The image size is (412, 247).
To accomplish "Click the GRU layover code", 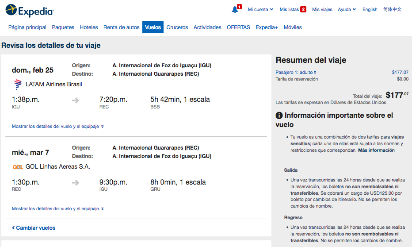I will click(155, 189).
